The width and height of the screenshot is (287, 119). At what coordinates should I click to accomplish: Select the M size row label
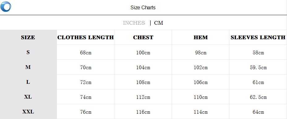click(28, 67)
